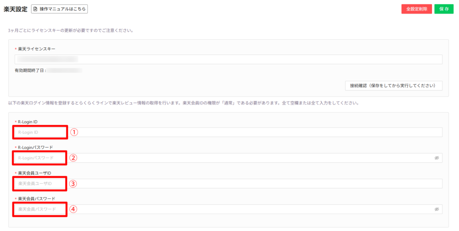The width and height of the screenshot is (459, 231).
Task: Click the document icon in manual button
Action: coord(35,9)
